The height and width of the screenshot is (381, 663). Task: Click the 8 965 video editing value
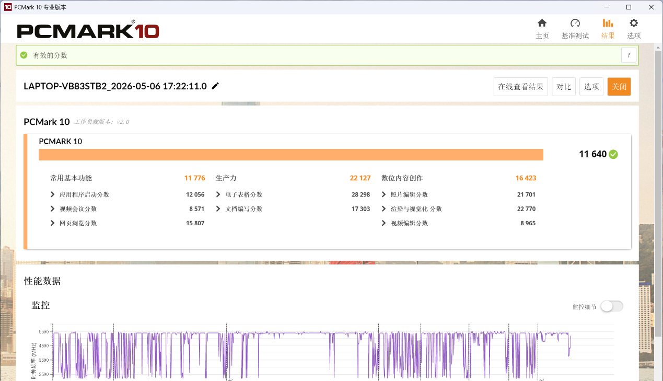(x=528, y=223)
